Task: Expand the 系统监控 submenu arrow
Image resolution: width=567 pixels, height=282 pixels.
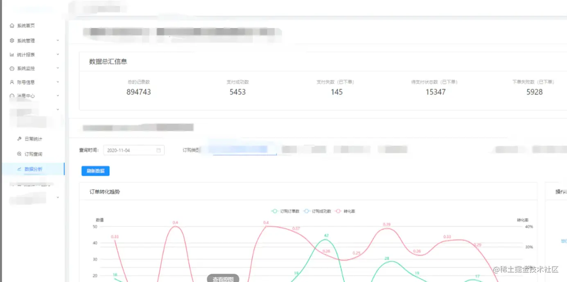Action: pos(58,68)
